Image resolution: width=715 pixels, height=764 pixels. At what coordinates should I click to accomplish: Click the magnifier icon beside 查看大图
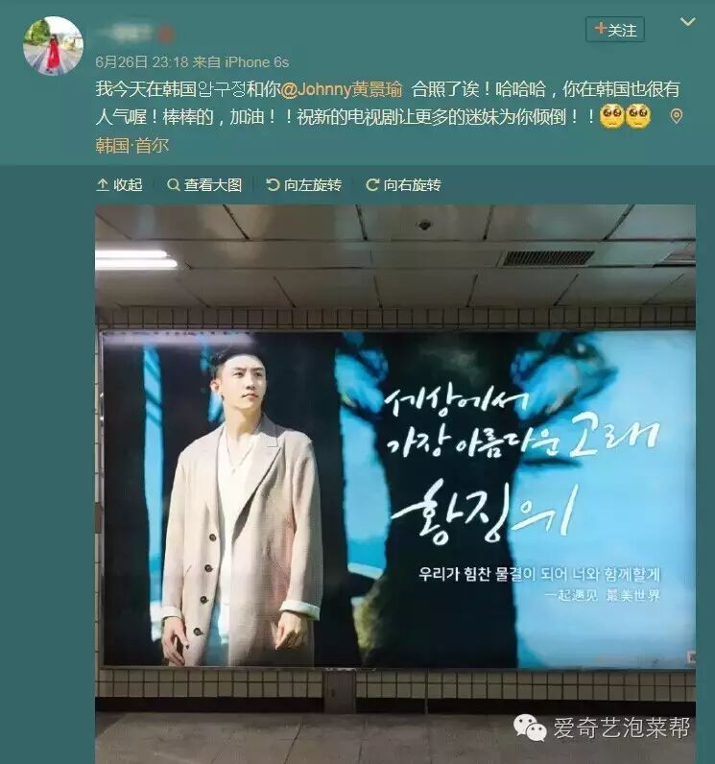click(x=173, y=184)
